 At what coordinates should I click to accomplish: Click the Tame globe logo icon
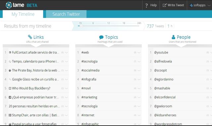point(9,5)
